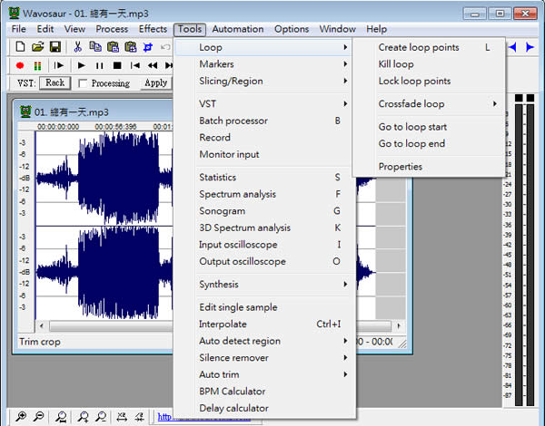Click the VST Apply button
545x426 pixels.
(x=155, y=82)
